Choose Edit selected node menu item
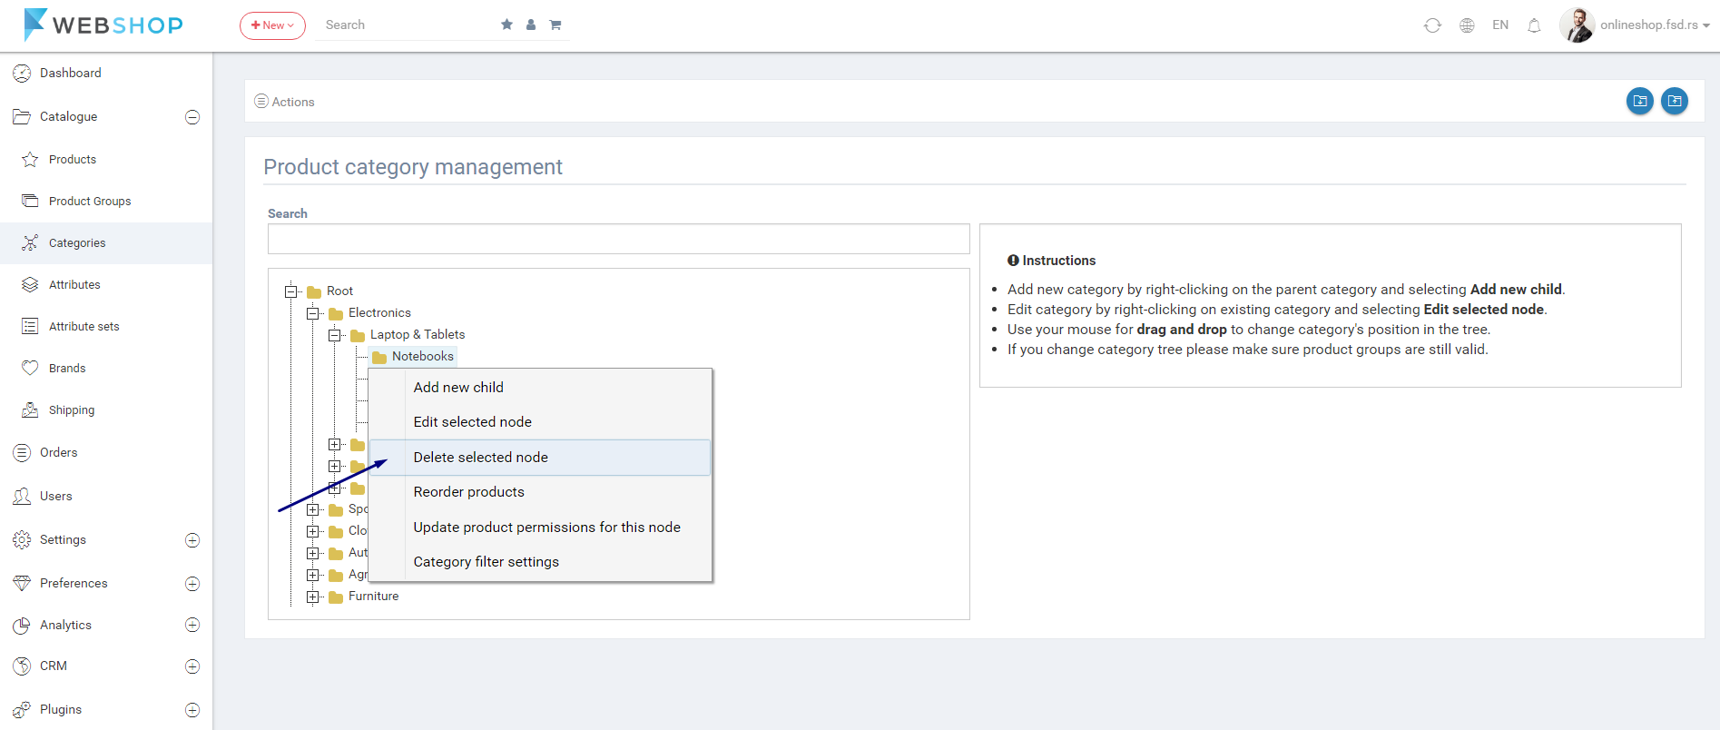 (x=540, y=422)
